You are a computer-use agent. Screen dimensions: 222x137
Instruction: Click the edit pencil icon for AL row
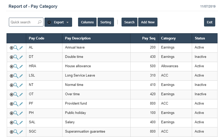(x=21, y=48)
